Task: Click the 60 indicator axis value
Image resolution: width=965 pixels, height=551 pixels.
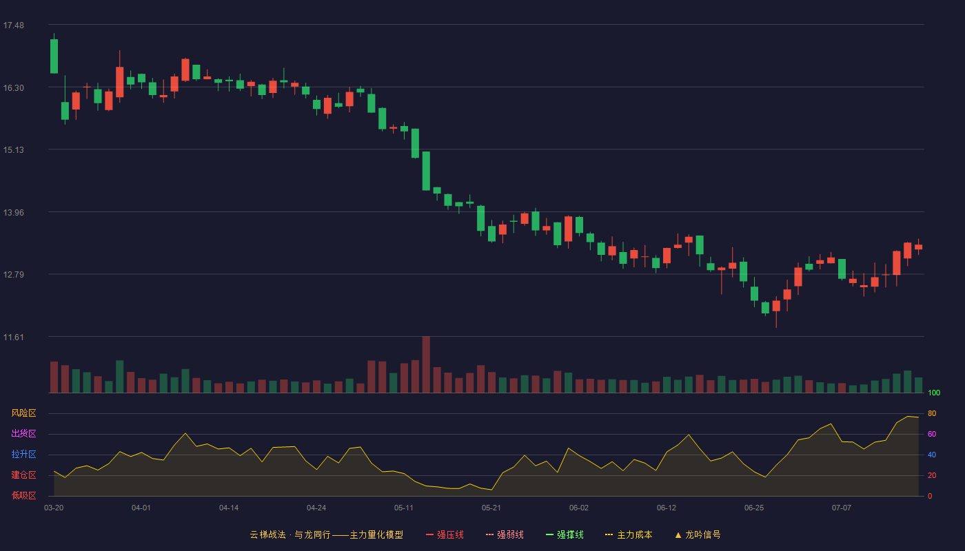Action: (932, 434)
